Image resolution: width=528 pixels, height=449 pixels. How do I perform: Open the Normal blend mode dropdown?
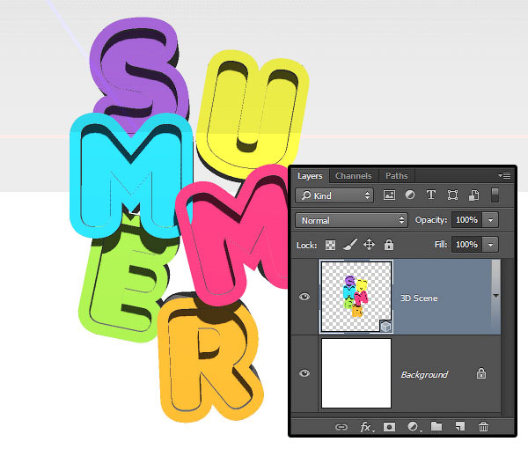click(x=351, y=220)
